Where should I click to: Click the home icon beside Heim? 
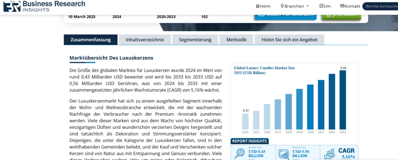(257, 6)
